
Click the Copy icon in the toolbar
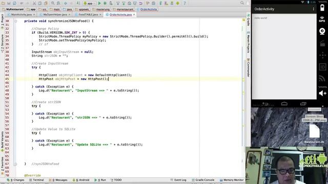[x=40, y=3]
